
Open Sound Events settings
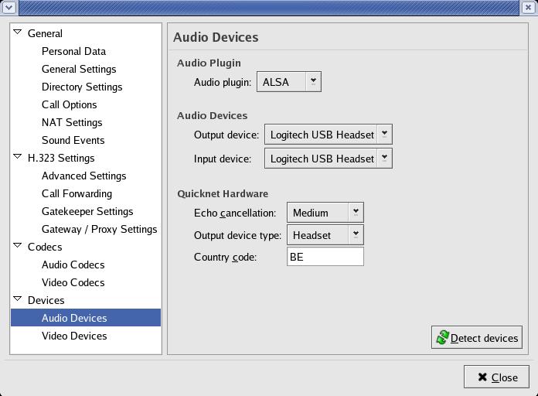point(73,140)
